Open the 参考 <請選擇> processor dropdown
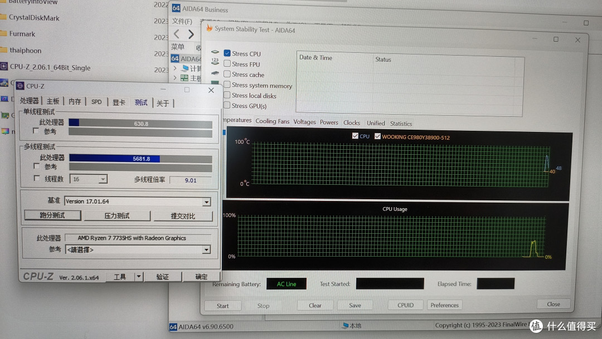Screen dimensions: 602x339 click(207, 249)
